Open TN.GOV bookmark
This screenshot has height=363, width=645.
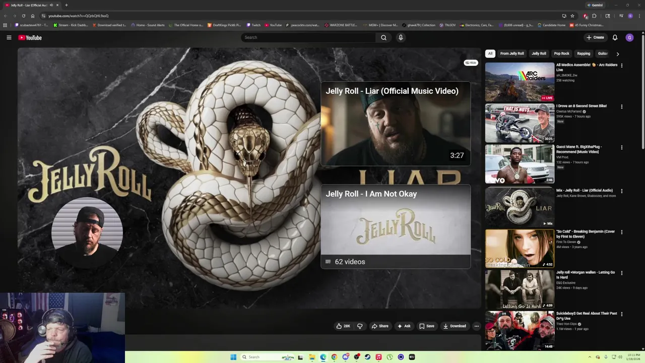click(447, 25)
